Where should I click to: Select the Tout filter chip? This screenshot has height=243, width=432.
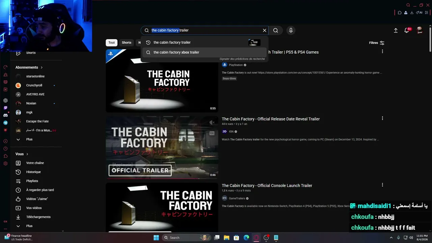click(112, 43)
